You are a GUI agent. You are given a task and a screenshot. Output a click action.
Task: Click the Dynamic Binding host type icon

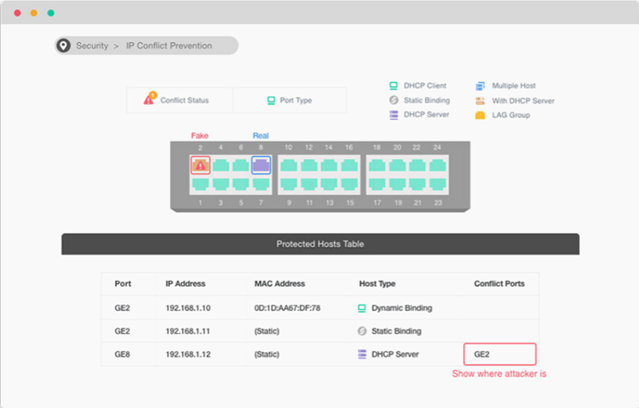[362, 308]
